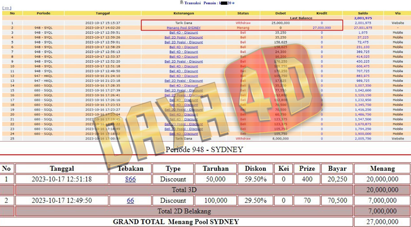Screen dimensions: 411x227
Task: Open Beli 4D - Discount in row 12
Action: pyautogui.click(x=183, y=76)
